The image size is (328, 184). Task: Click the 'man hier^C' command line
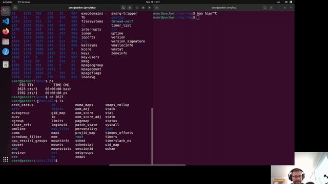207,14
